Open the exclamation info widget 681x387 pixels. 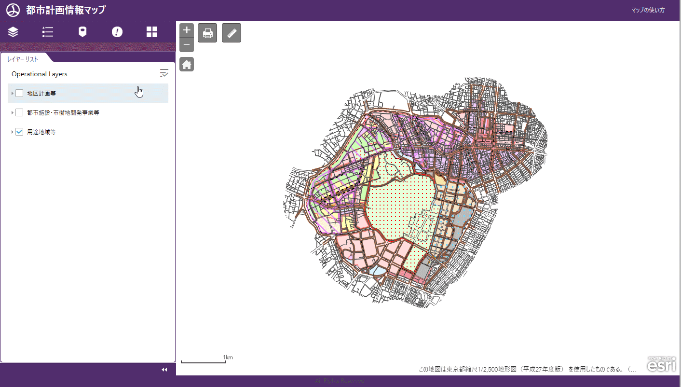[x=117, y=32]
